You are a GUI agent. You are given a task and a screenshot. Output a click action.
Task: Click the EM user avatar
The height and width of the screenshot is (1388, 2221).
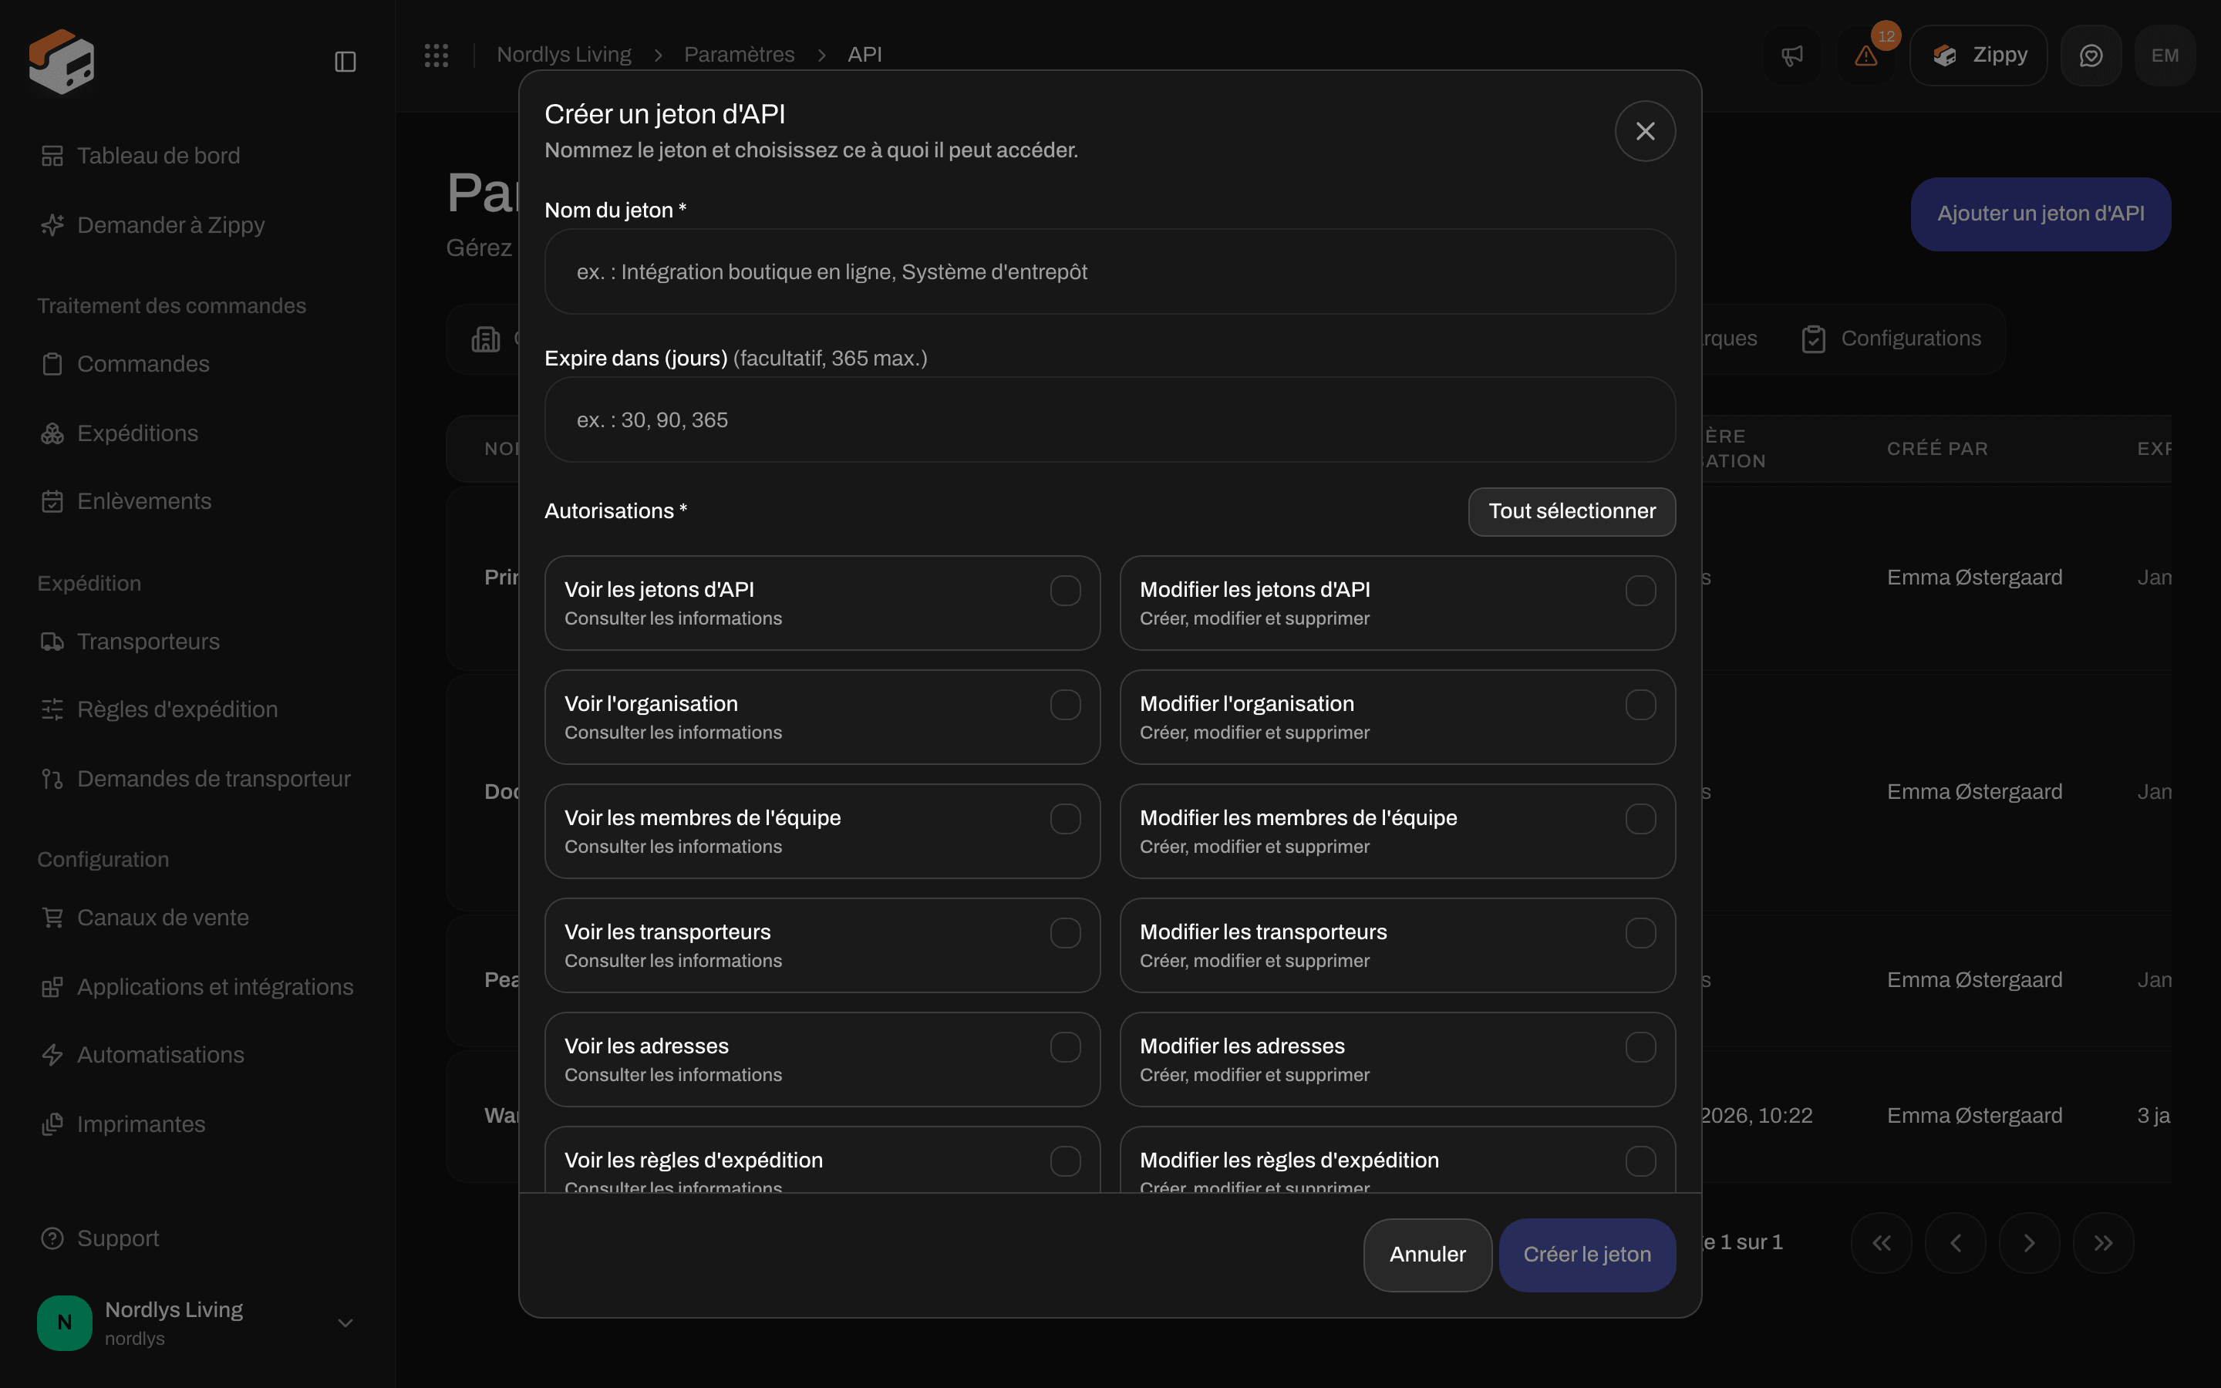[2165, 55]
